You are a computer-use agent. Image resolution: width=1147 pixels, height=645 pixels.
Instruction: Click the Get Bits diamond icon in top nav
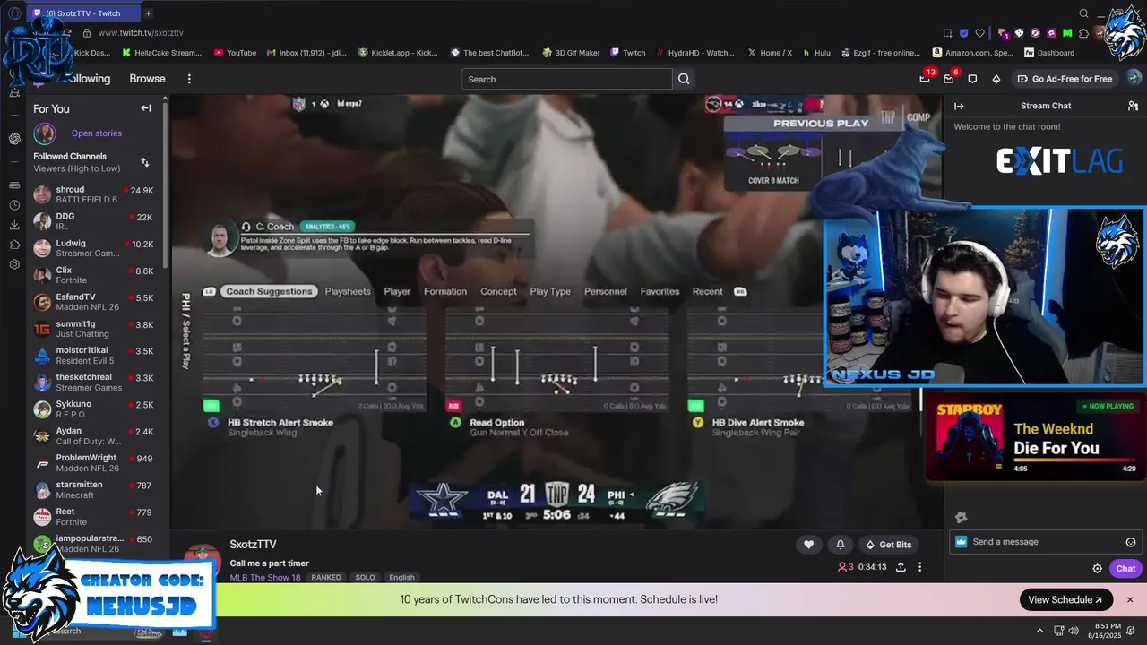coord(996,79)
